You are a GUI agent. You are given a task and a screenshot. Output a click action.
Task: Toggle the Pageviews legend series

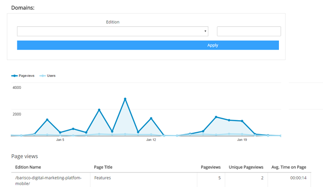27,76
